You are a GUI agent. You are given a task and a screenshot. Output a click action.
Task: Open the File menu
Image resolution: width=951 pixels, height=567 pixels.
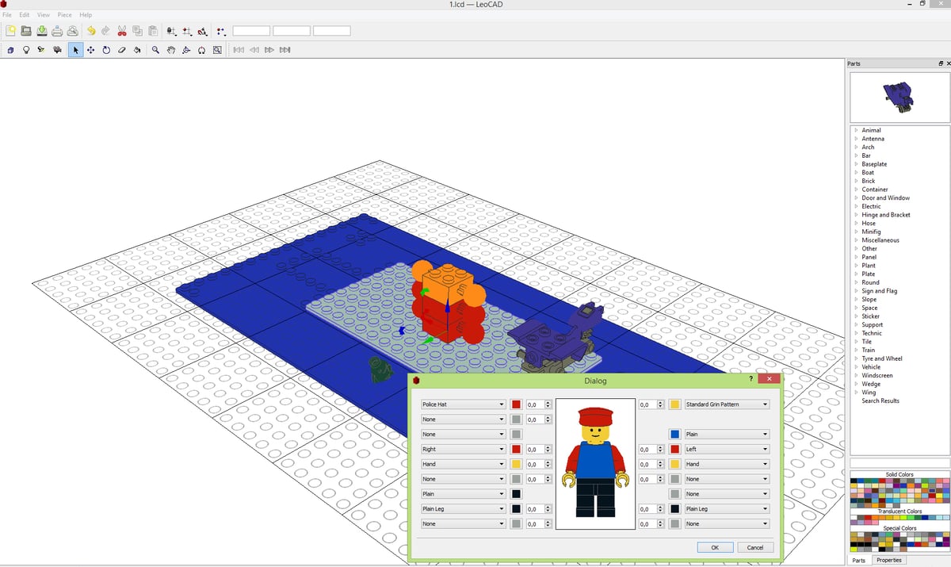tap(7, 15)
